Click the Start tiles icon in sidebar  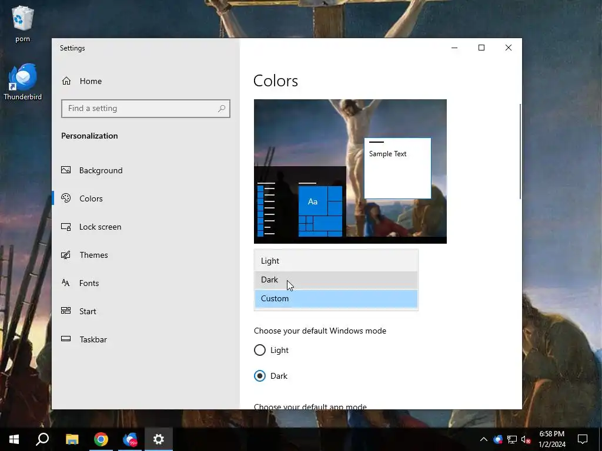pos(66,311)
